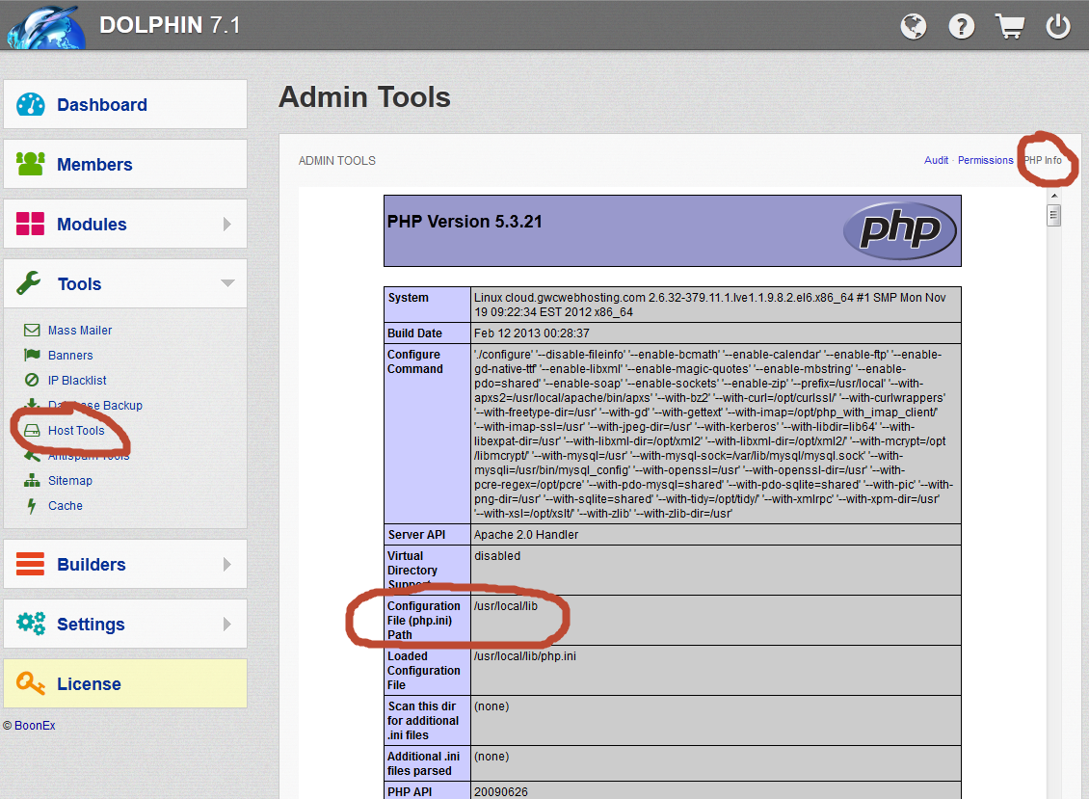Viewport: 1089px width, 799px height.
Task: Expand the Settings menu arrow
Action: pyautogui.click(x=227, y=625)
